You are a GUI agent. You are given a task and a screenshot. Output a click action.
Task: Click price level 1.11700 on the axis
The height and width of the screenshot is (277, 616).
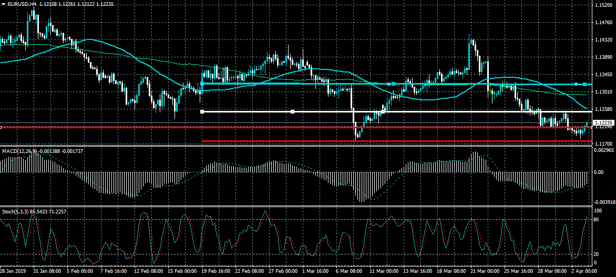coord(603,143)
